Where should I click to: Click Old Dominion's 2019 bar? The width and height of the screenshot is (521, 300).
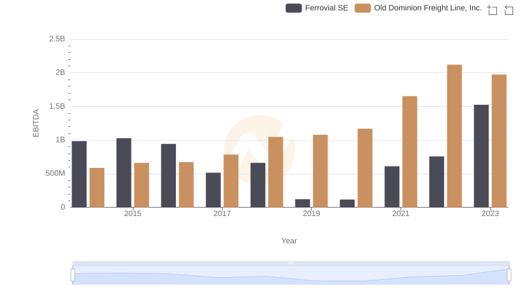coord(320,171)
